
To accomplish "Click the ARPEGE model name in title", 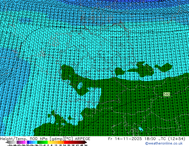I will pos(83,139).
